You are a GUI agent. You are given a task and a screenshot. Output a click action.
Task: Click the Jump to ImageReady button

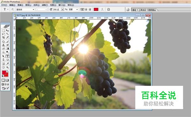click(x=5, y=88)
